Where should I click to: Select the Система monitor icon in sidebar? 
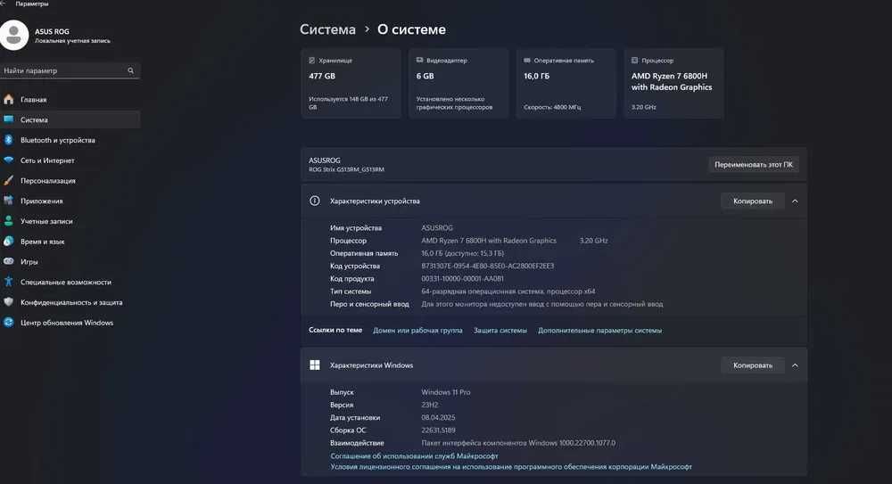click(9, 119)
